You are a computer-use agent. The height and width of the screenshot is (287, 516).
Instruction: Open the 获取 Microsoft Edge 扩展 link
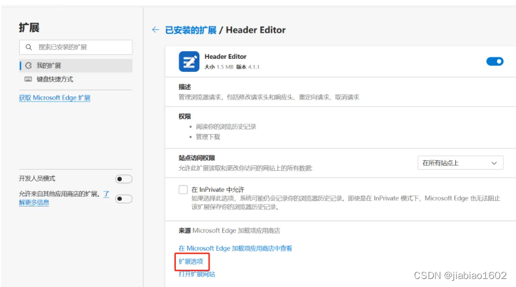click(55, 98)
